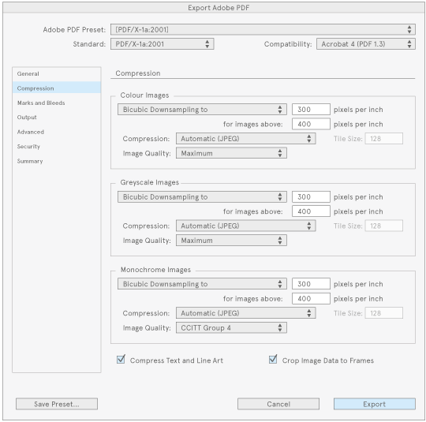The image size is (426, 422).
Task: Click Colour Images Tile Size field
Action: [384, 139]
